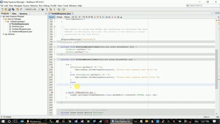Collapse the Daily Expense Manager project node
220x124 pixels.
(1, 17)
